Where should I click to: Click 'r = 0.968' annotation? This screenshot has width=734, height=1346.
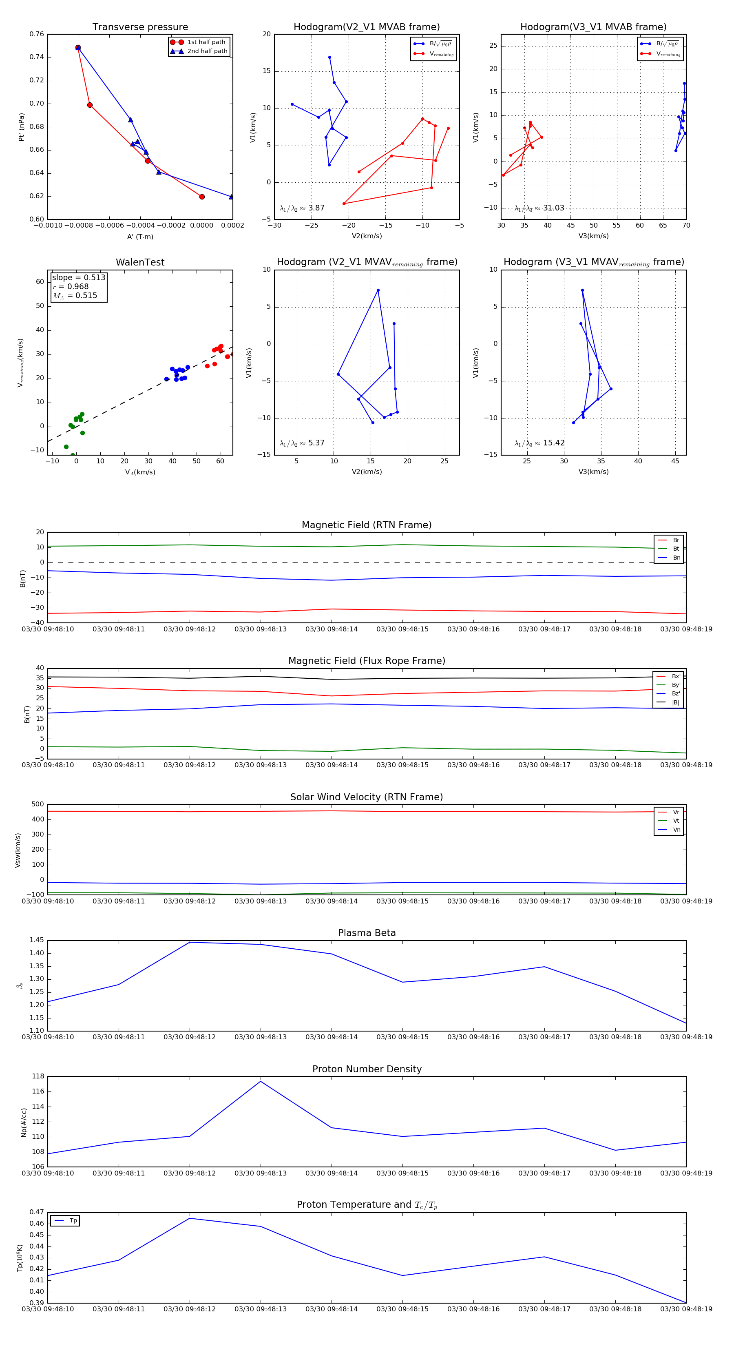pyautogui.click(x=71, y=286)
